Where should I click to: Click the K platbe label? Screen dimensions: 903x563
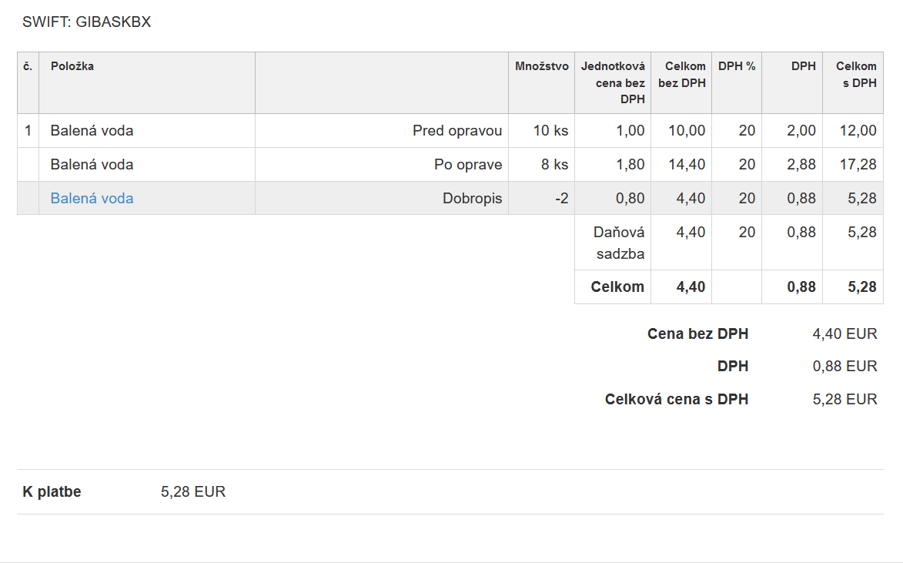[52, 491]
